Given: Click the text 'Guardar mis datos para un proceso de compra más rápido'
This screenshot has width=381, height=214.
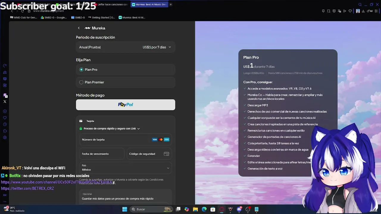Looking at the screenshot, I should (118, 199).
